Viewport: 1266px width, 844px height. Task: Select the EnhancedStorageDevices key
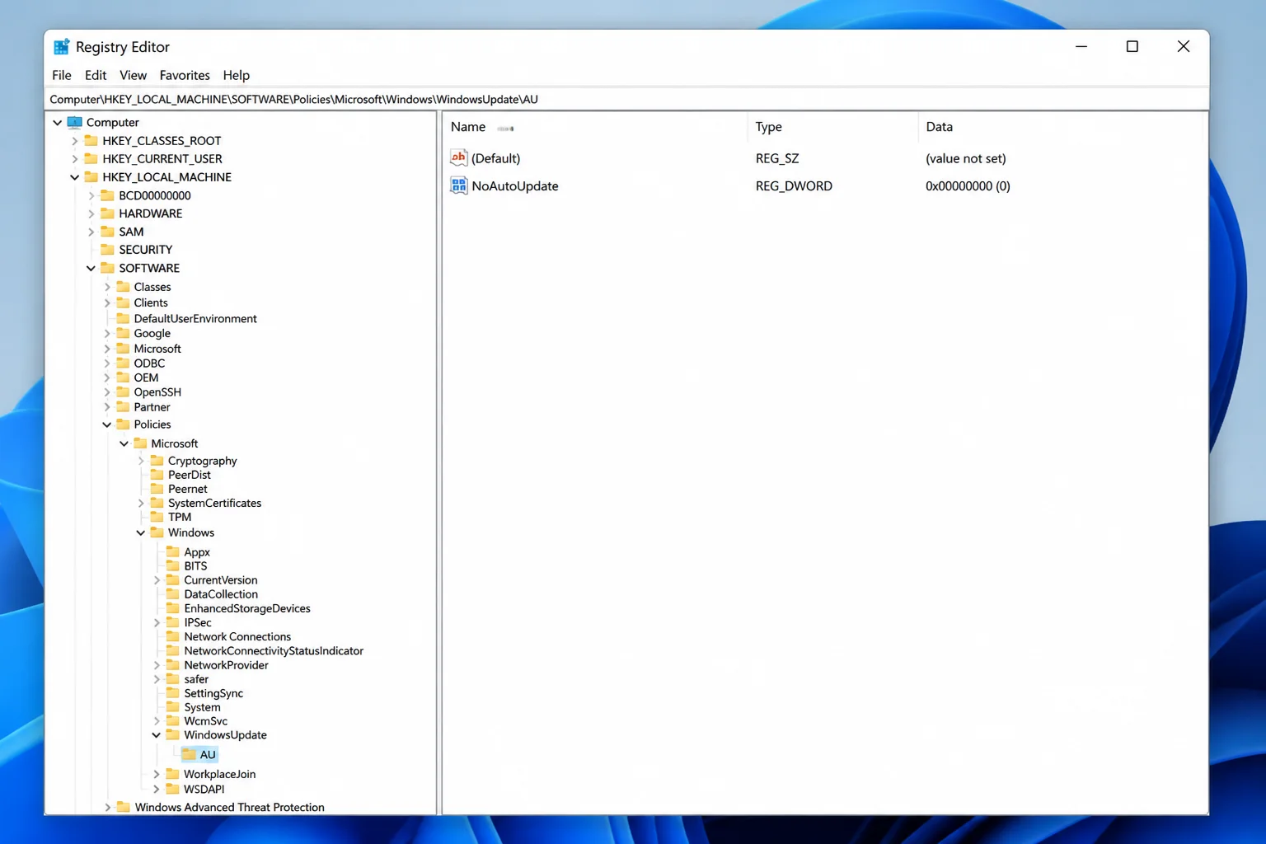pyautogui.click(x=247, y=608)
